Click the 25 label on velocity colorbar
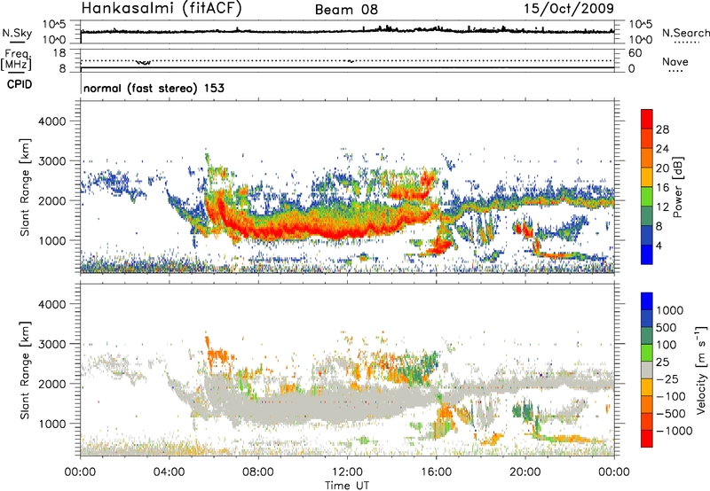This screenshot has height=491, width=710. tap(663, 362)
